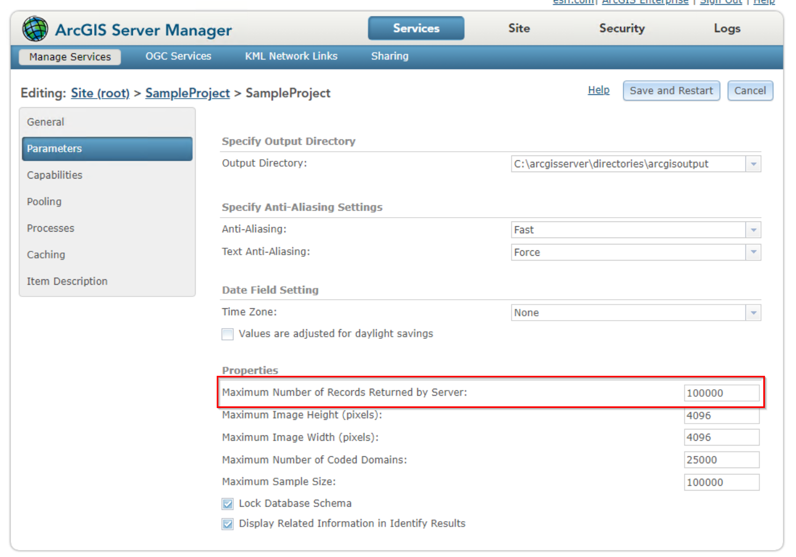Expand the Time Zone dropdown
This screenshot has height=557, width=796.
(x=754, y=313)
